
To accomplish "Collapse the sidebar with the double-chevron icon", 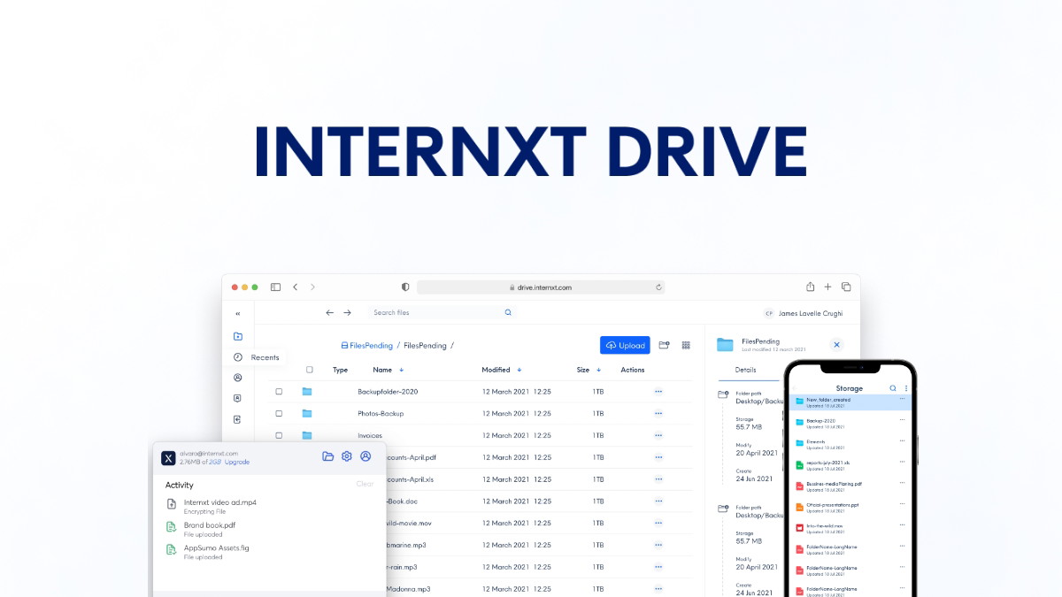I will [x=237, y=314].
